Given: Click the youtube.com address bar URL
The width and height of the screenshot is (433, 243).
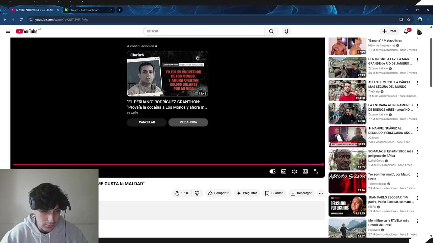Looking at the screenshot, I should coord(62,20).
